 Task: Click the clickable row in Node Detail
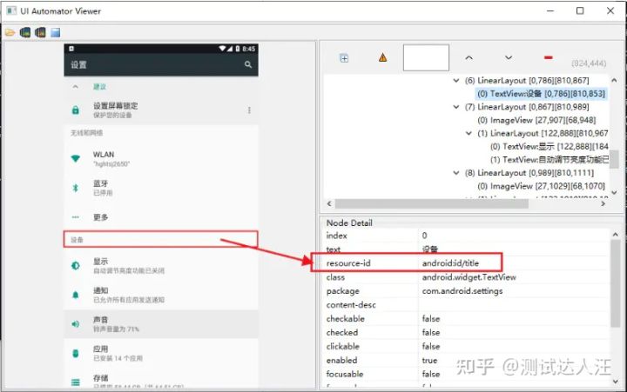click(x=466, y=347)
